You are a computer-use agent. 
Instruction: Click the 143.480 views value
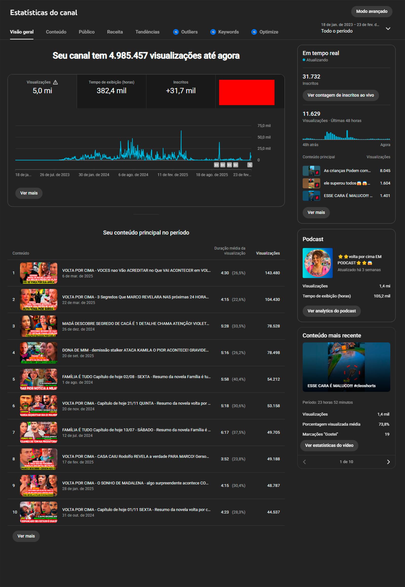pos(272,273)
